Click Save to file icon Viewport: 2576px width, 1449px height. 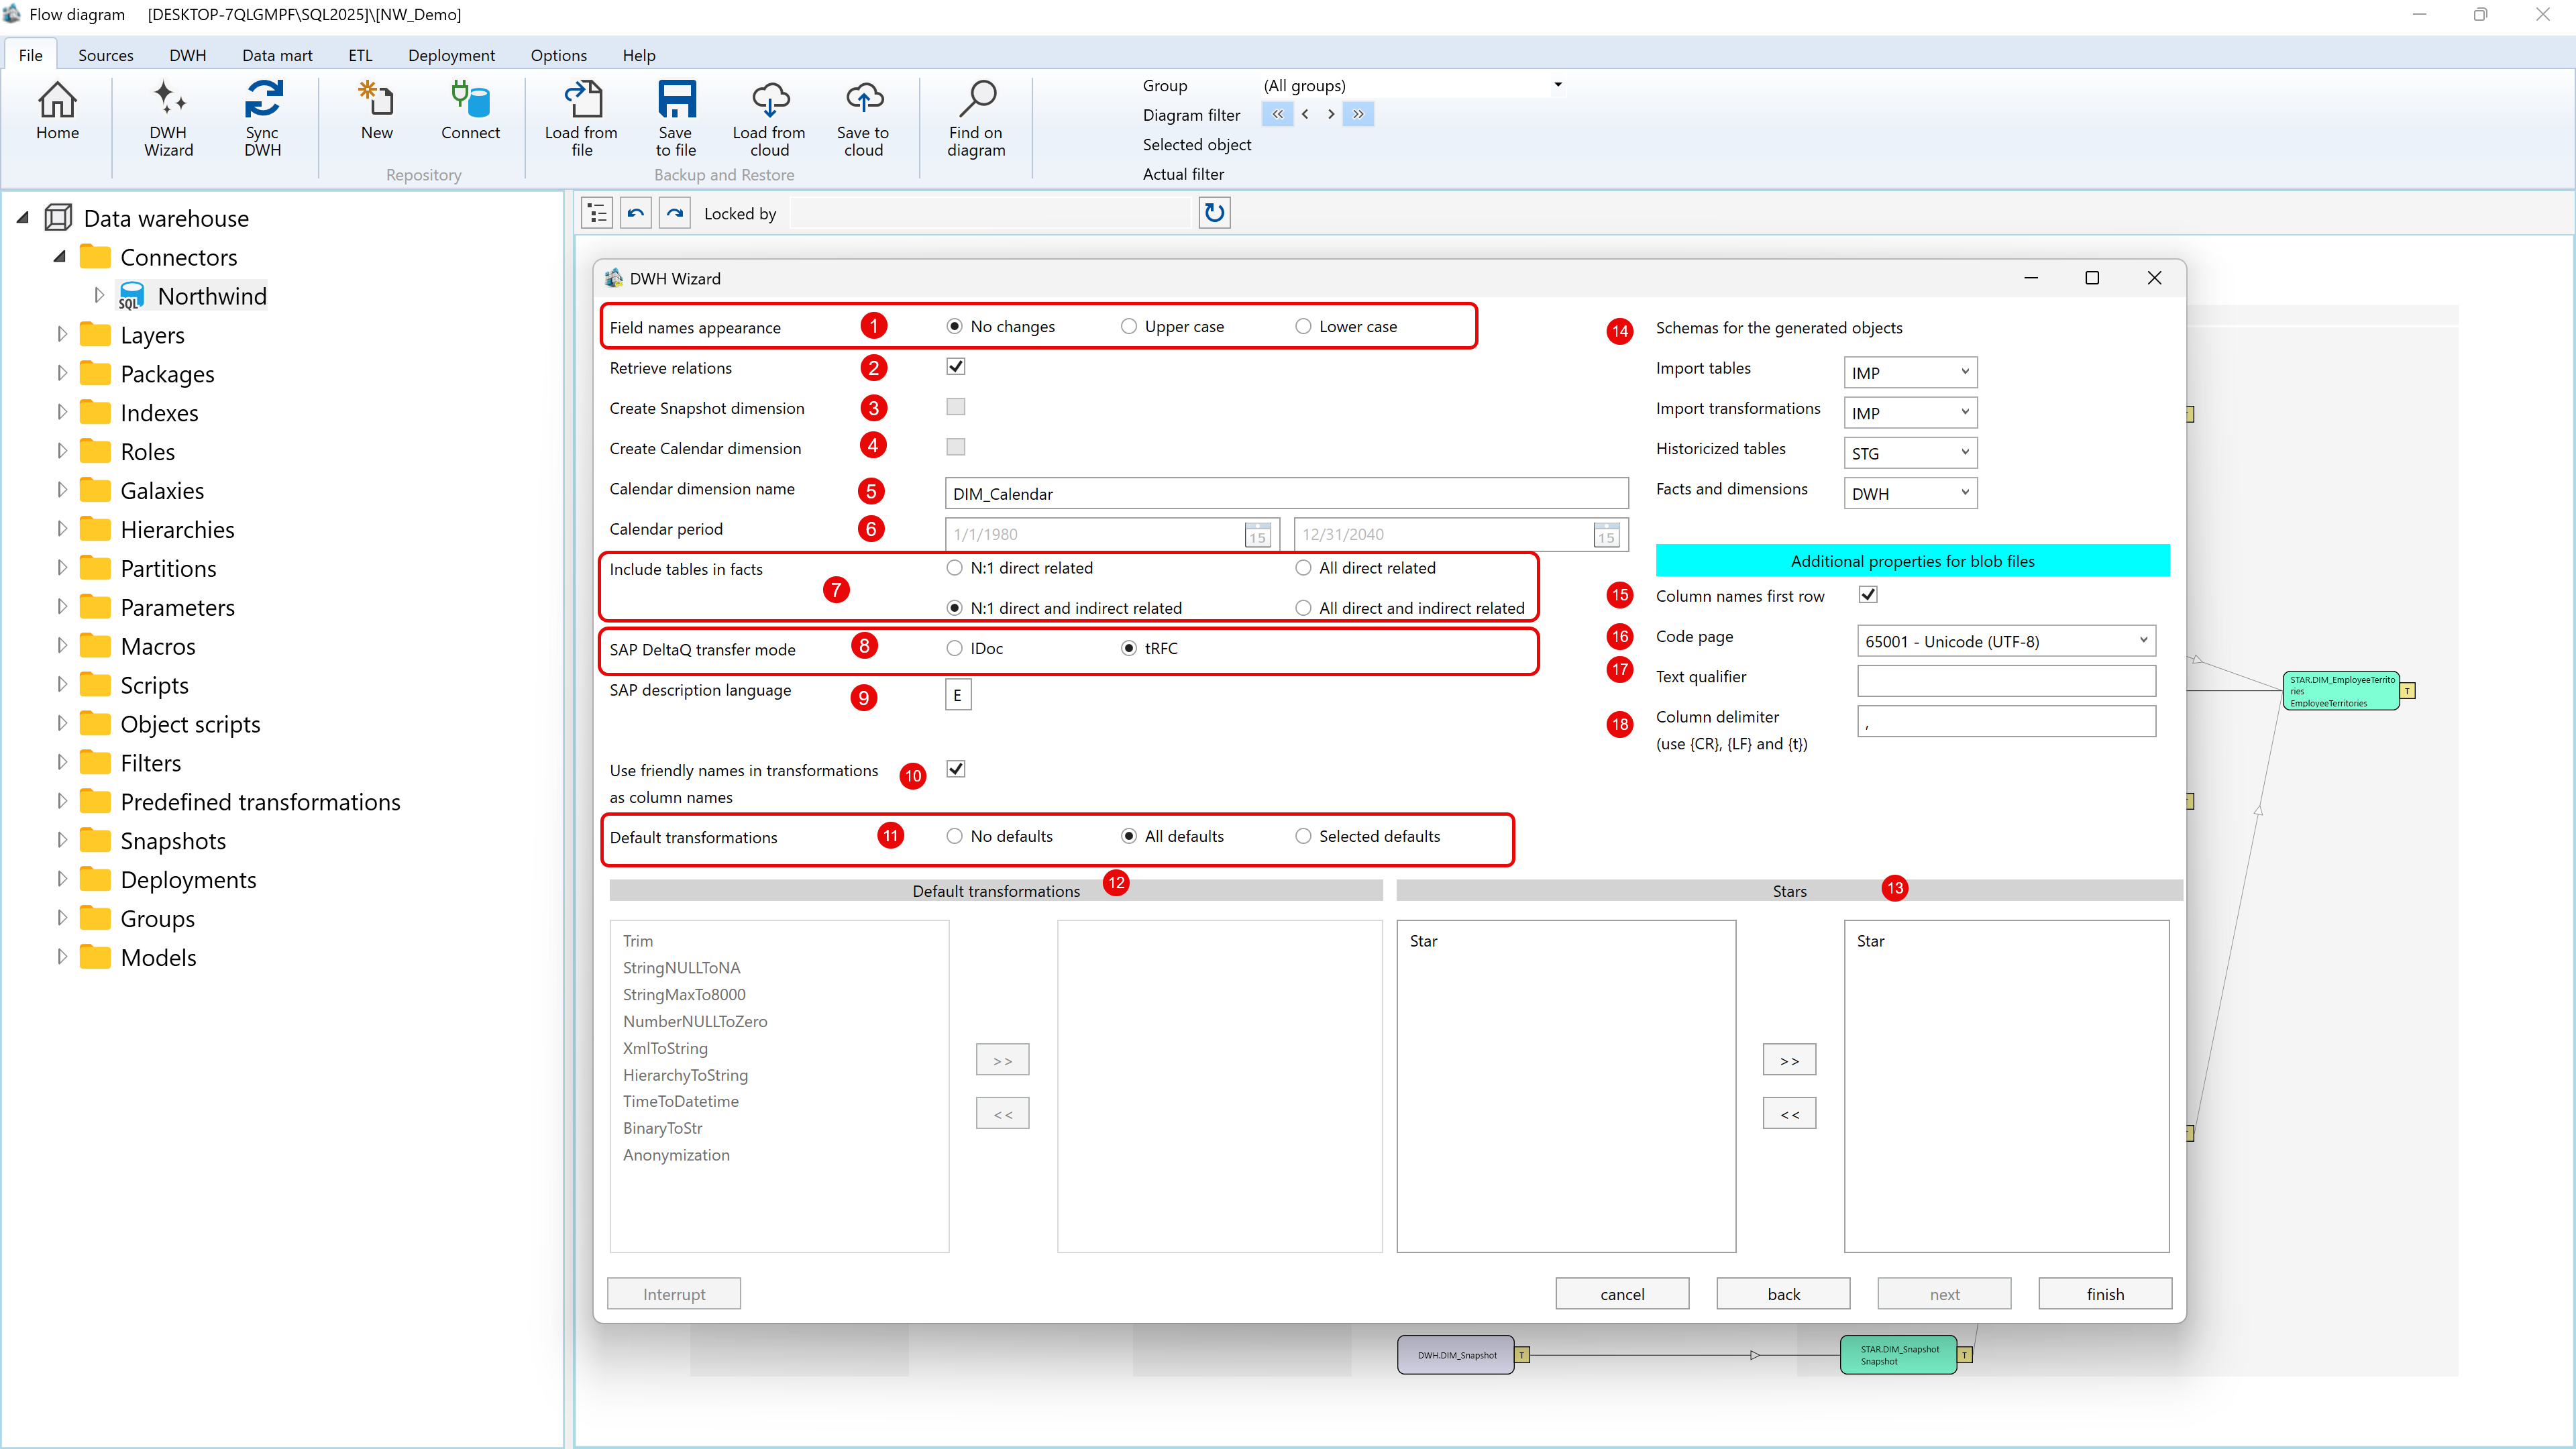(676, 119)
